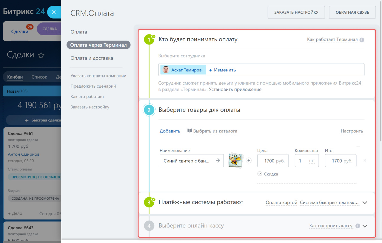Close the CRM.Оплата slider with X button

(x=54, y=12)
